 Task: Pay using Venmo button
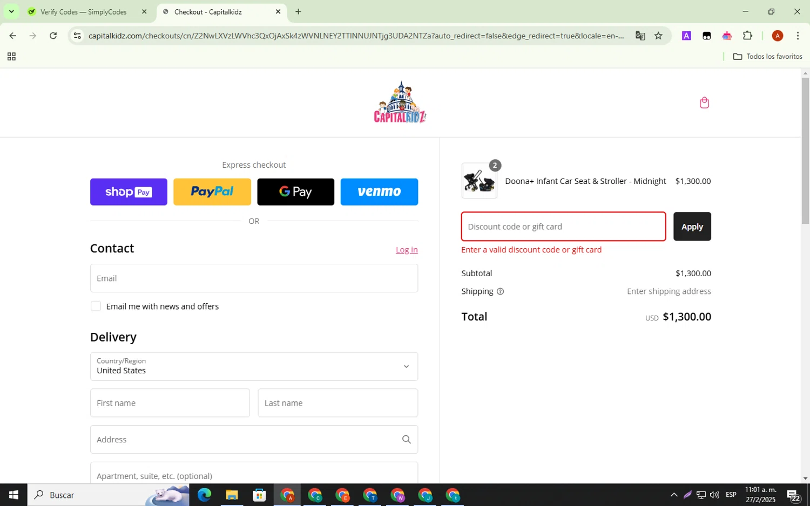pos(379,192)
